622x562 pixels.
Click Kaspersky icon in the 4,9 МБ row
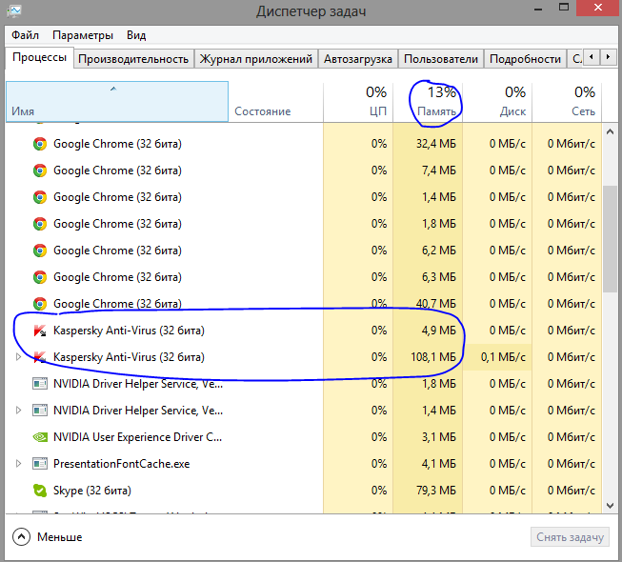[40, 331]
